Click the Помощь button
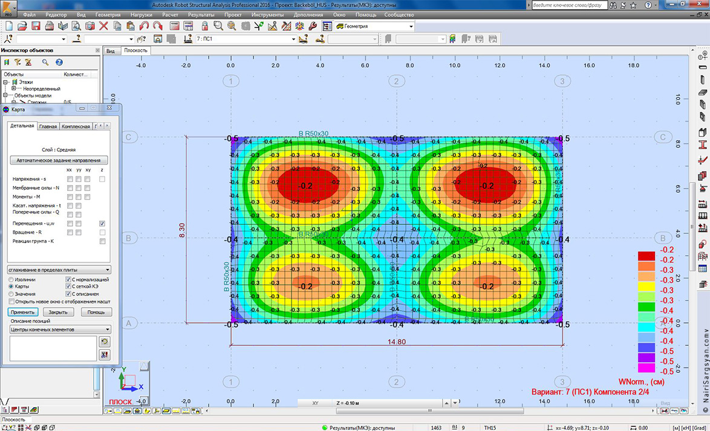Viewport: 710px width, 431px height. 96,312
